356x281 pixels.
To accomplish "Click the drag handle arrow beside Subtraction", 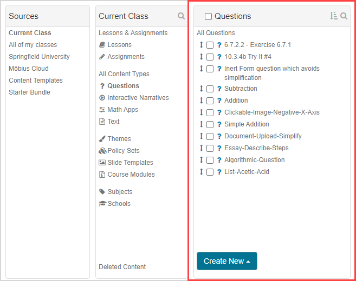I will pyautogui.click(x=202, y=89).
